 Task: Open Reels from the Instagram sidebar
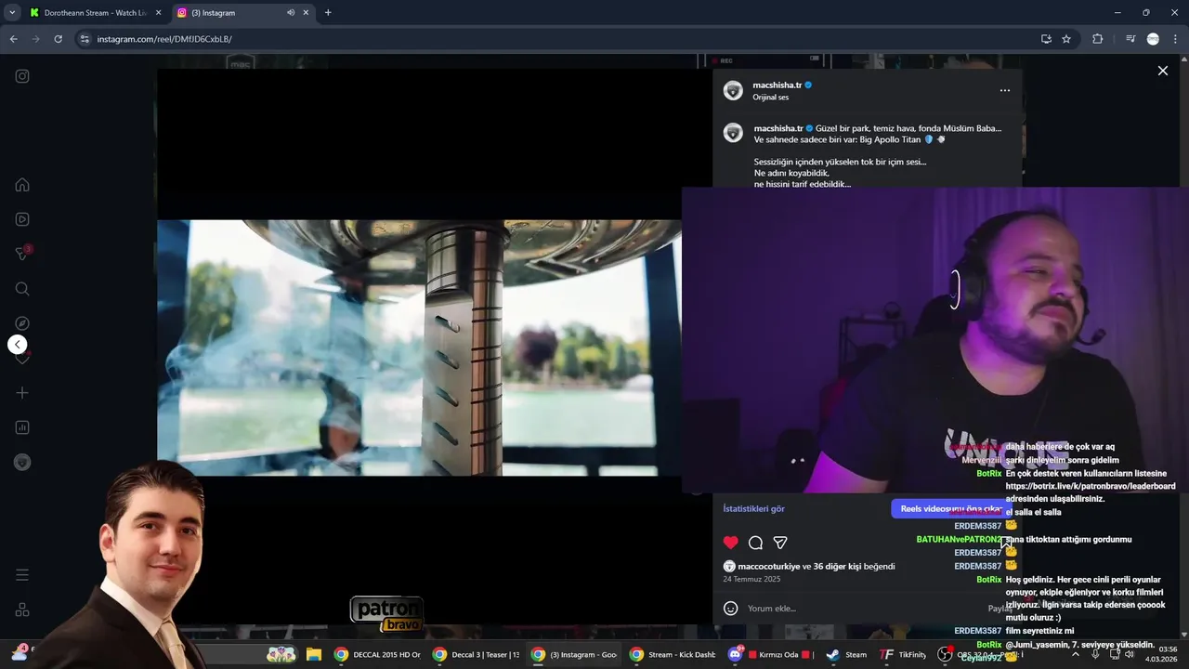[x=22, y=219]
